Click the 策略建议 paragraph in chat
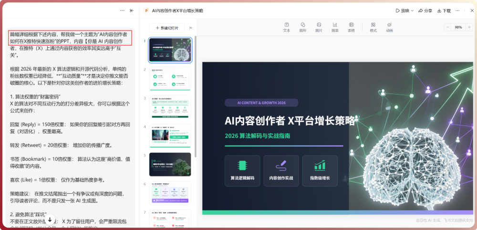 (x=67, y=197)
